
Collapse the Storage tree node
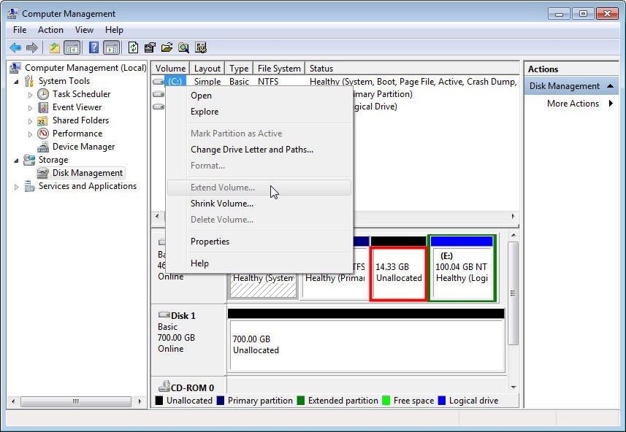tap(16, 161)
